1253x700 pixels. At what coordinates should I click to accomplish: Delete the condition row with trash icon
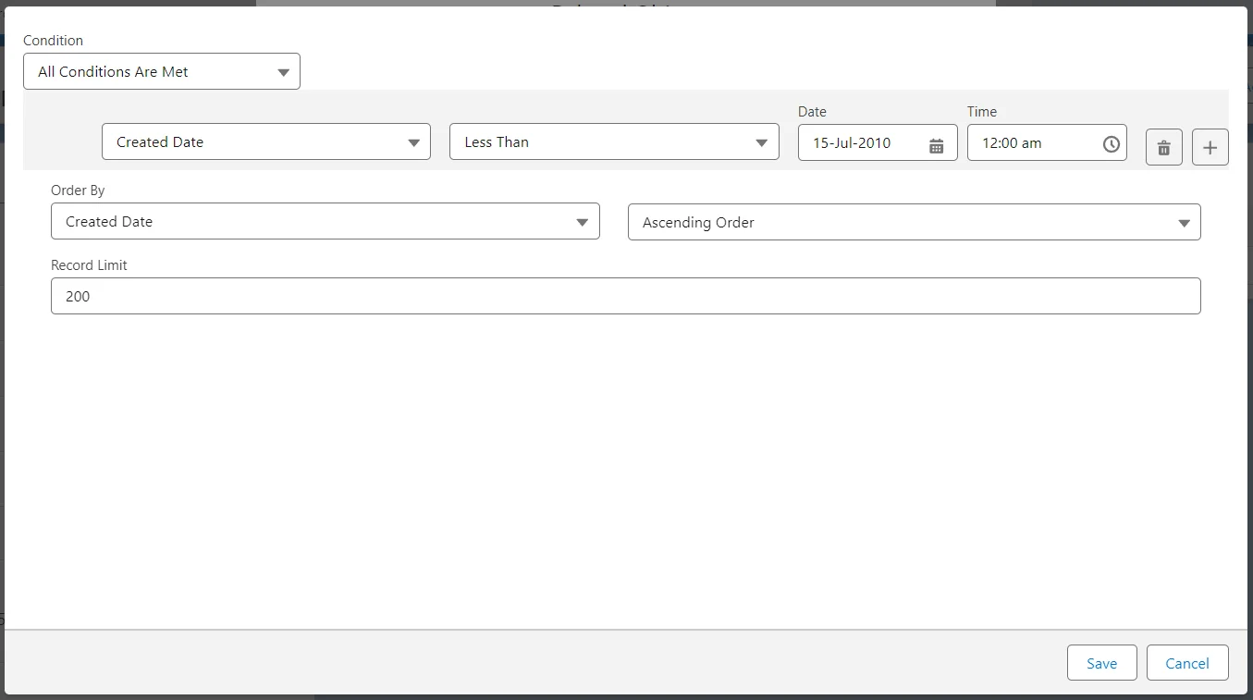(1163, 147)
